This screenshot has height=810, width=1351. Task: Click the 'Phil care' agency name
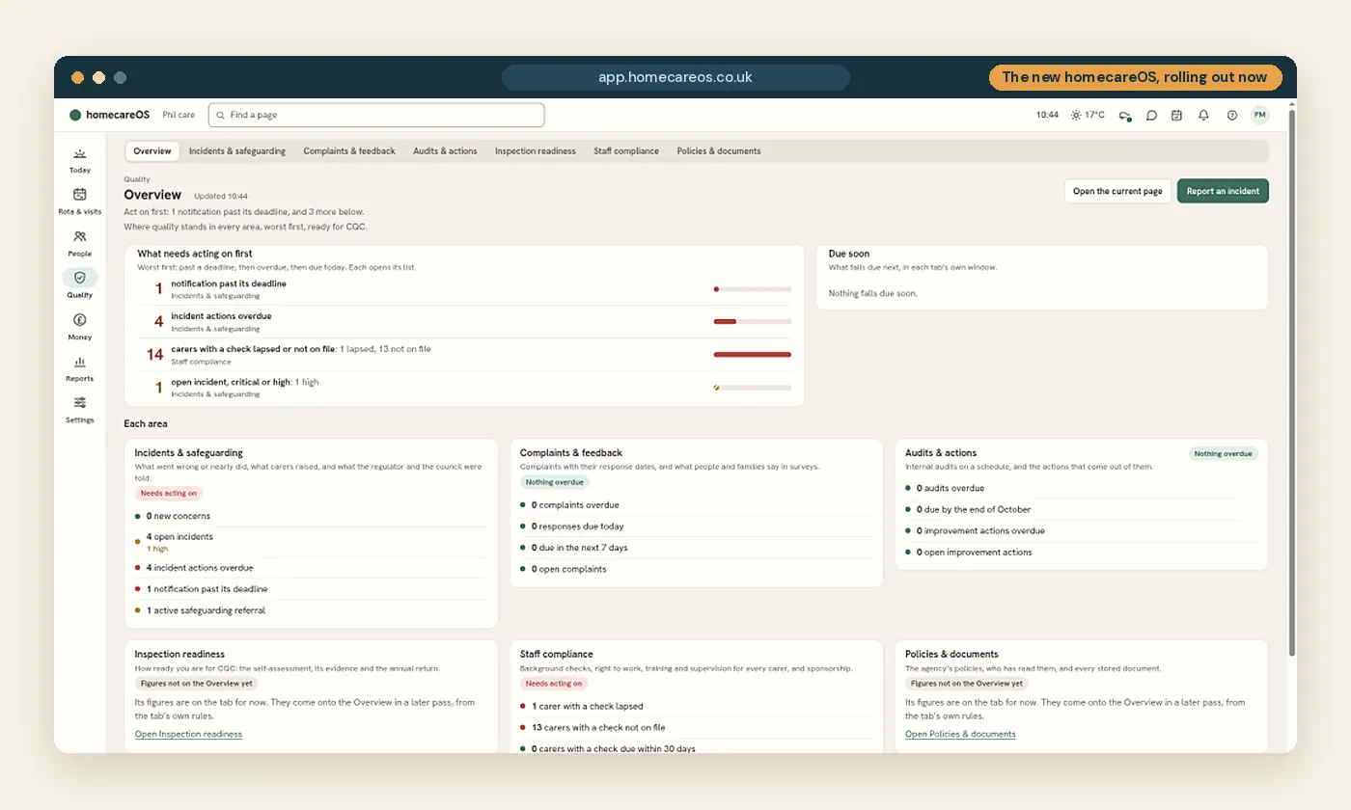179,115
